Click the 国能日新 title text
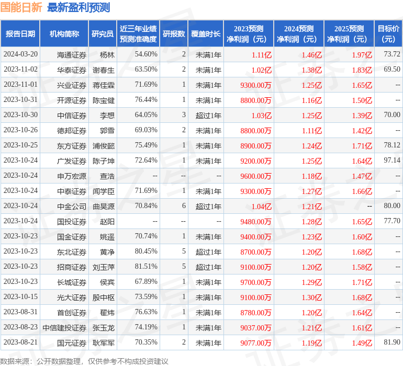403x366 pixels. [x=21, y=7]
